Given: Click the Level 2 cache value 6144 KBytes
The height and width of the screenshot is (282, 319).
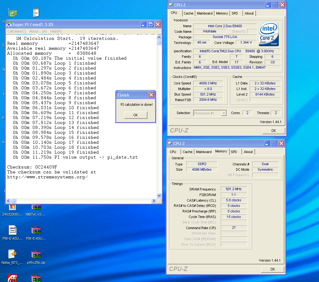Looking at the screenshot, I should point(265,94).
